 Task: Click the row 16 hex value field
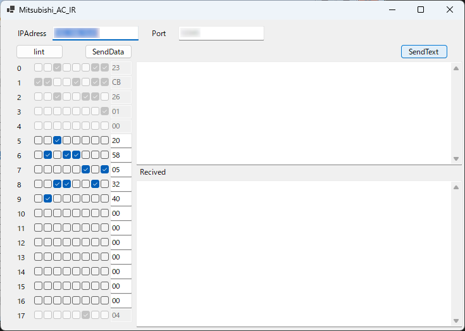pos(121,300)
